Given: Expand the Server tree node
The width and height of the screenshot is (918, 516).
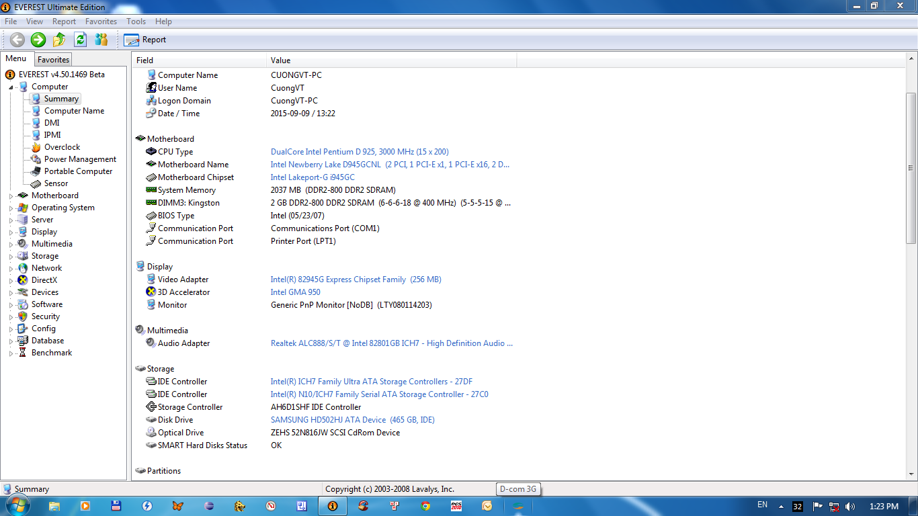Looking at the screenshot, I should pyautogui.click(x=11, y=220).
